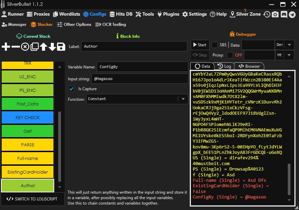The width and height of the screenshot is (299, 210).
Task: Open the Function dropdown showing Constant
Action: click(x=183, y=99)
